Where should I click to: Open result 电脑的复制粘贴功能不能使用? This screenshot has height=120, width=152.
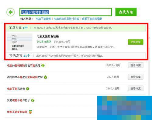click(x=23, y=65)
